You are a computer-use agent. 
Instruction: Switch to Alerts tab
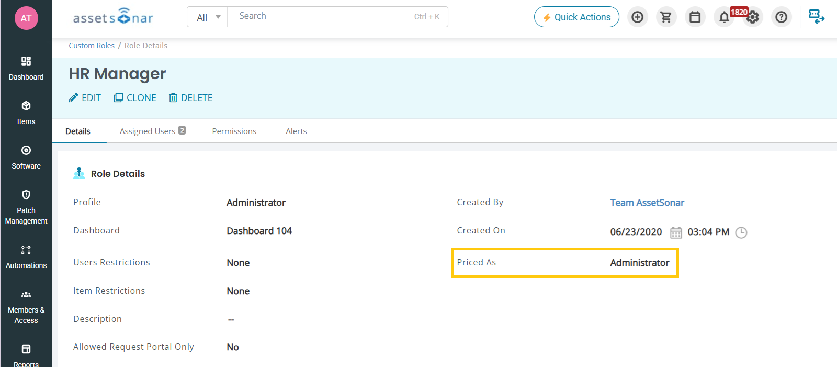pos(296,131)
